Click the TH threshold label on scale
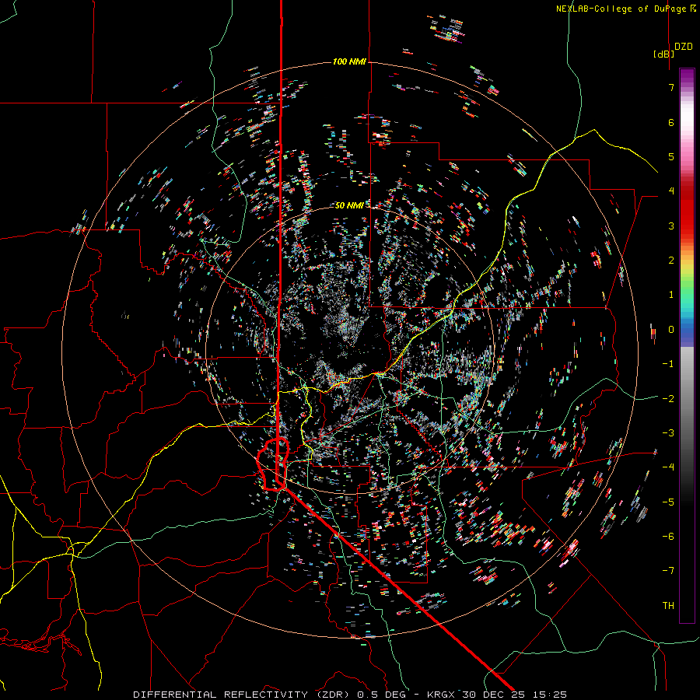700x700 pixels. tap(668, 605)
